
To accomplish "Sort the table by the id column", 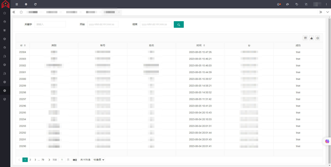I will click(25, 45).
